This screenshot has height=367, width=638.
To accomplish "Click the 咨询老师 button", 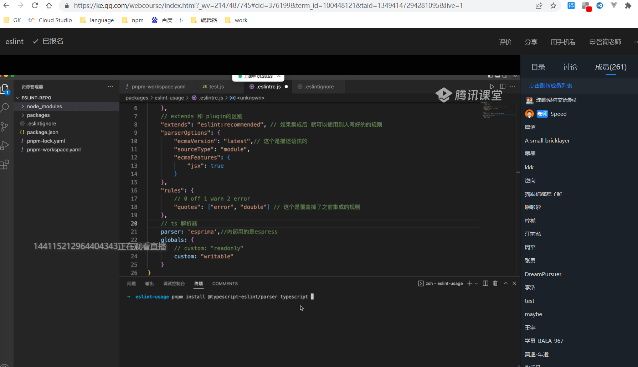I will click(605, 42).
